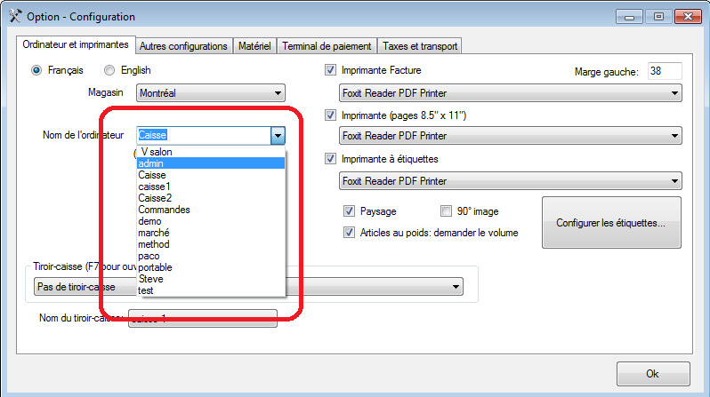Select the English language option
The width and height of the screenshot is (710, 397).
[x=109, y=70]
